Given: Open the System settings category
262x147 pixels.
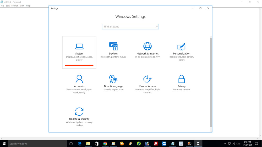Looking at the screenshot, I should point(79,52).
